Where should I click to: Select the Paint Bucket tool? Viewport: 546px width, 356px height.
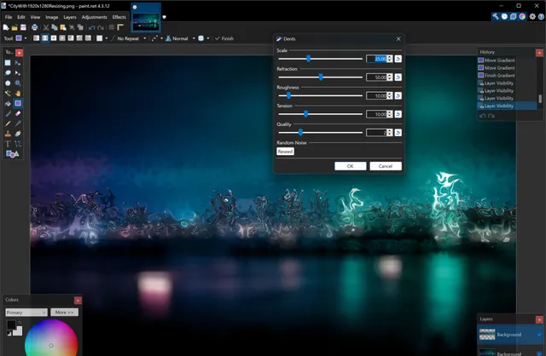(8, 103)
